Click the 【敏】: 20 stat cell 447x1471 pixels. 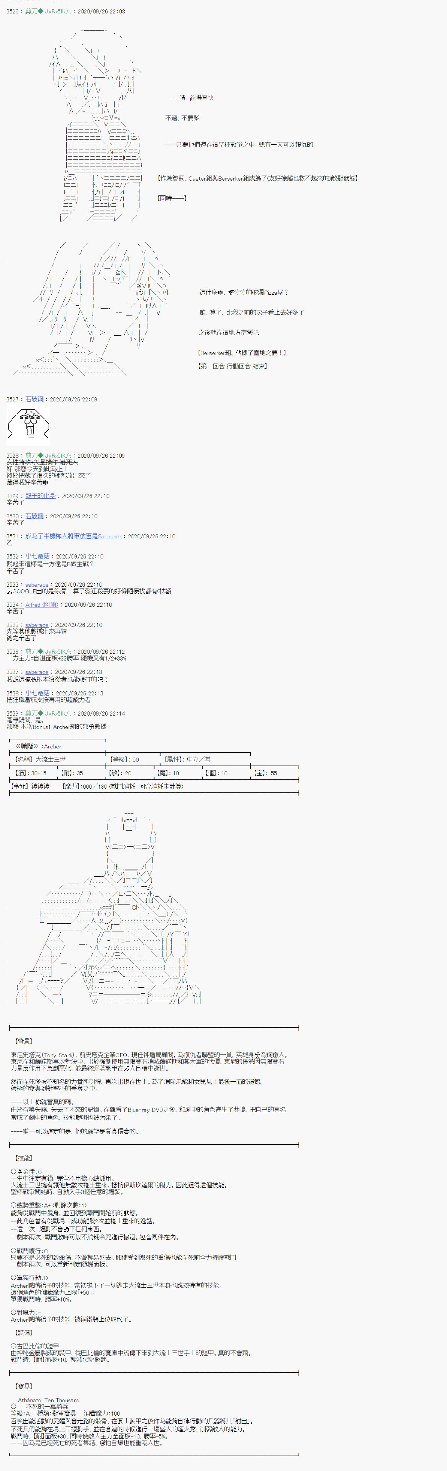[x=120, y=773]
